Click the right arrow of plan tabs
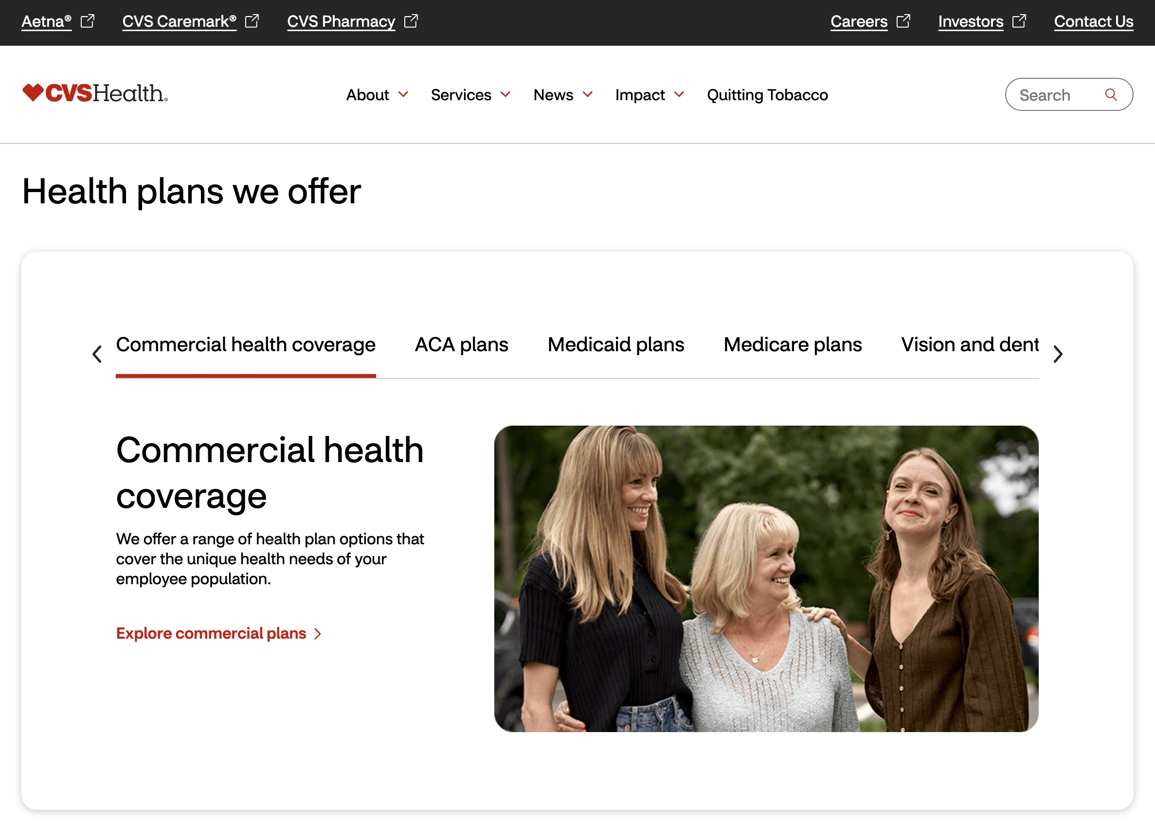 pyautogui.click(x=1058, y=354)
